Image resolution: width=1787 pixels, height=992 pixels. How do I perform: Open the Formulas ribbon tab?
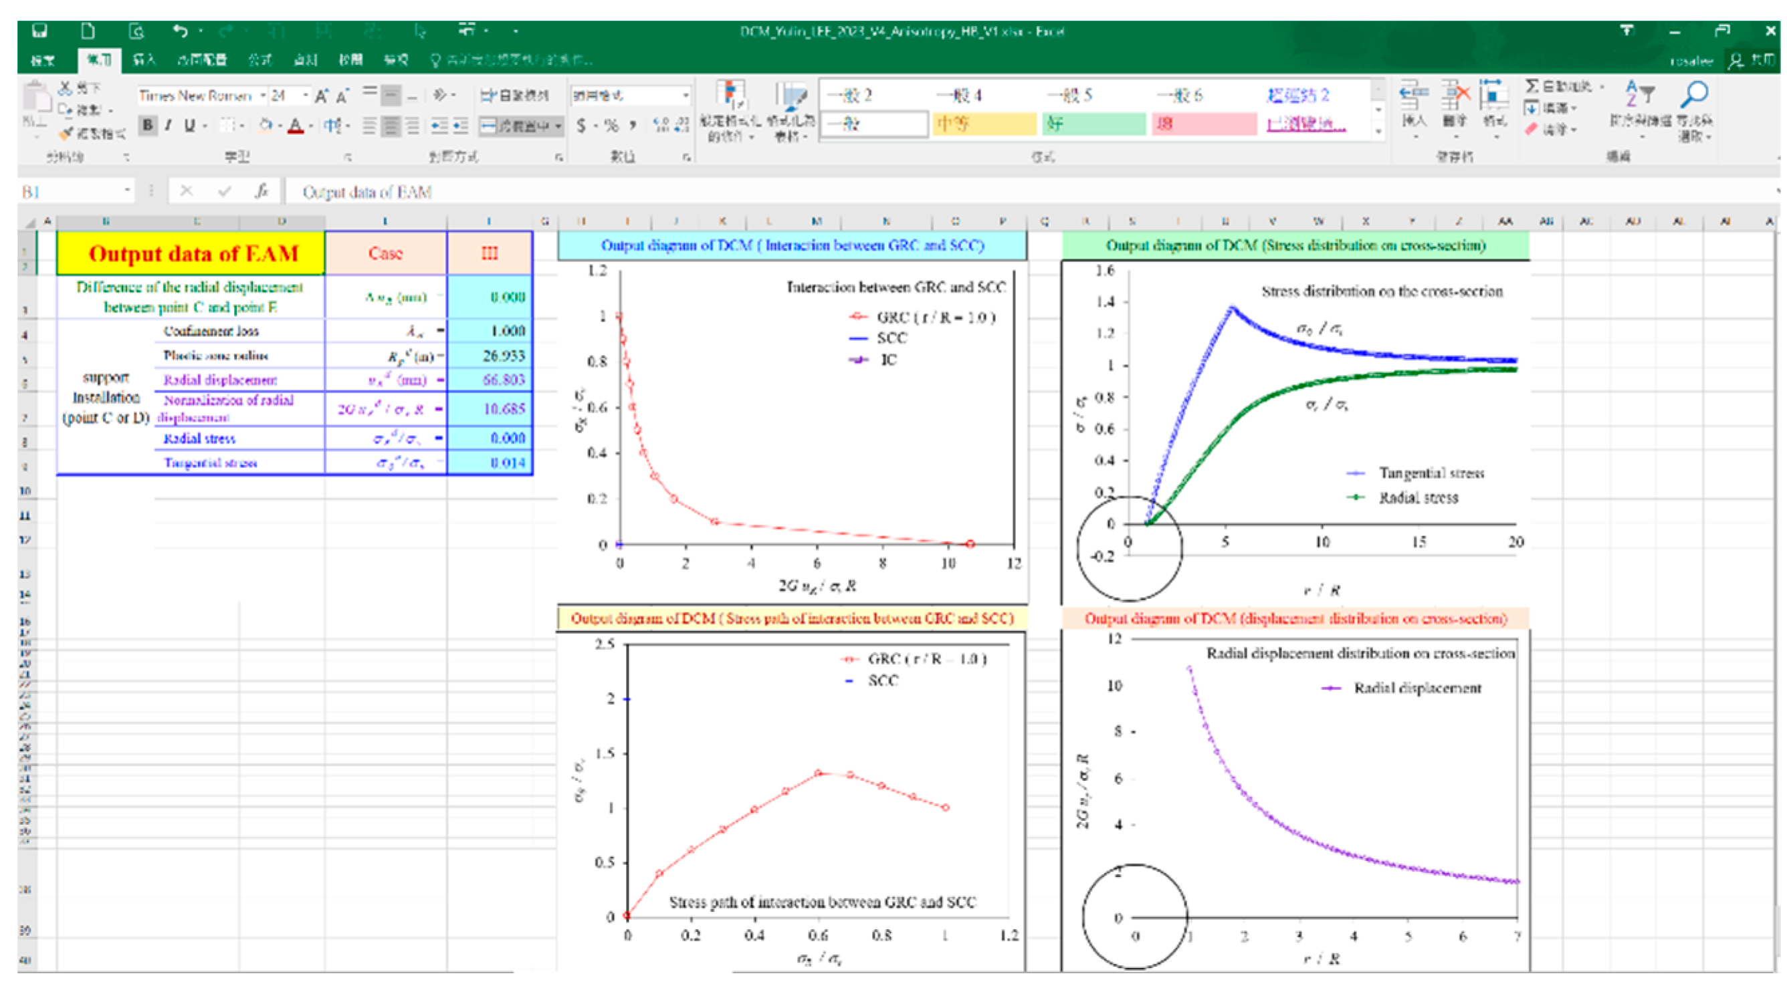point(259,59)
